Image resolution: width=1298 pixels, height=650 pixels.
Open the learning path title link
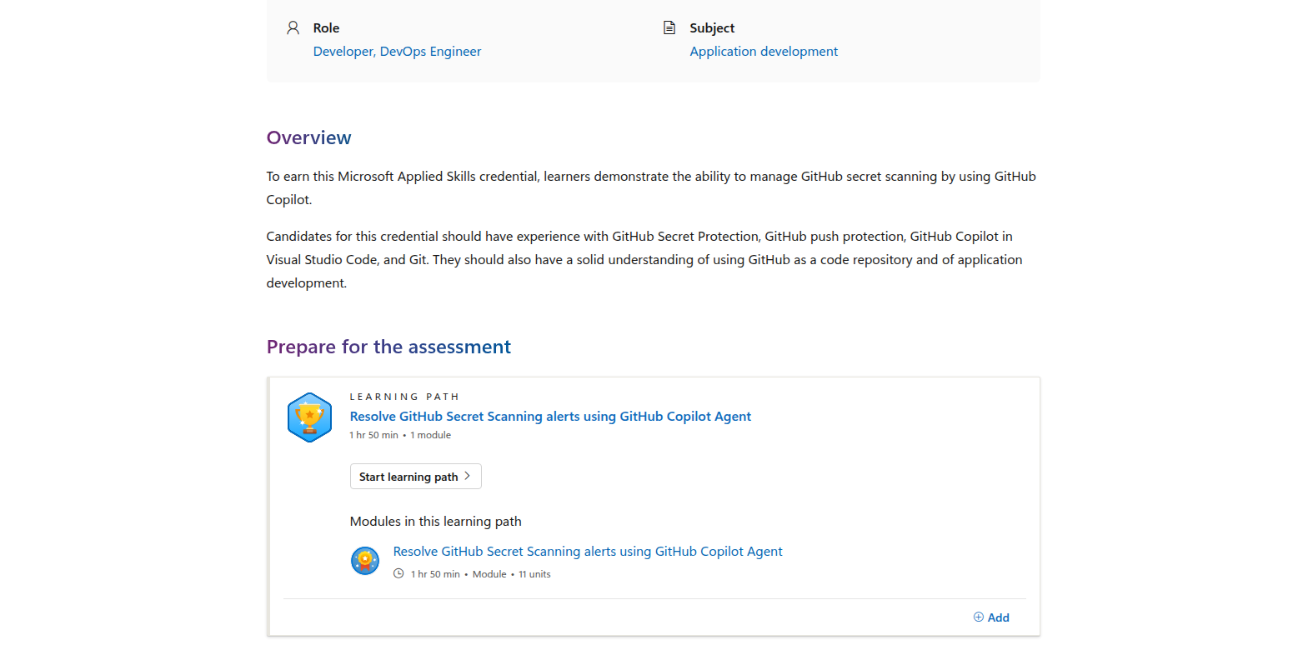(x=550, y=417)
